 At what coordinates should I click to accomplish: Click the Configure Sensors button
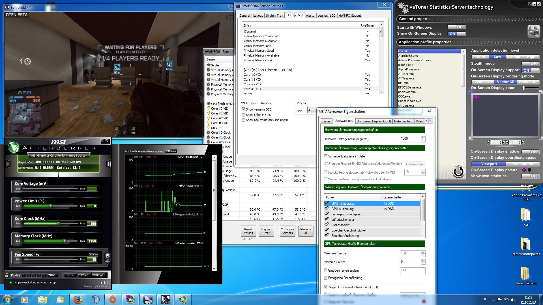click(287, 231)
